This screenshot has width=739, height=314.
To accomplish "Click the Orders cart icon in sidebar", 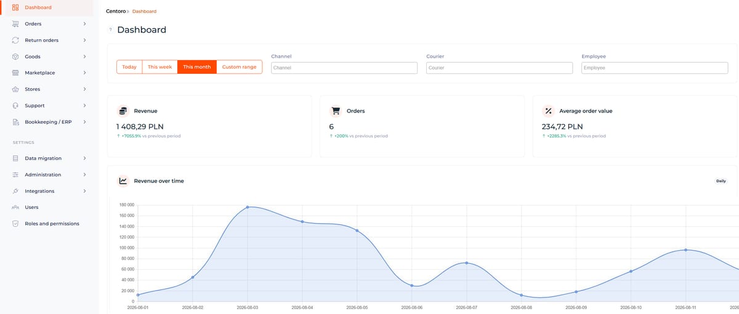I will point(15,24).
